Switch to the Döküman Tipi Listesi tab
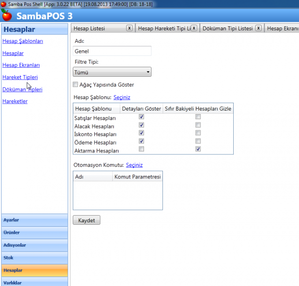Image resolution: width=299 pixels, height=286 pixels. point(227,28)
